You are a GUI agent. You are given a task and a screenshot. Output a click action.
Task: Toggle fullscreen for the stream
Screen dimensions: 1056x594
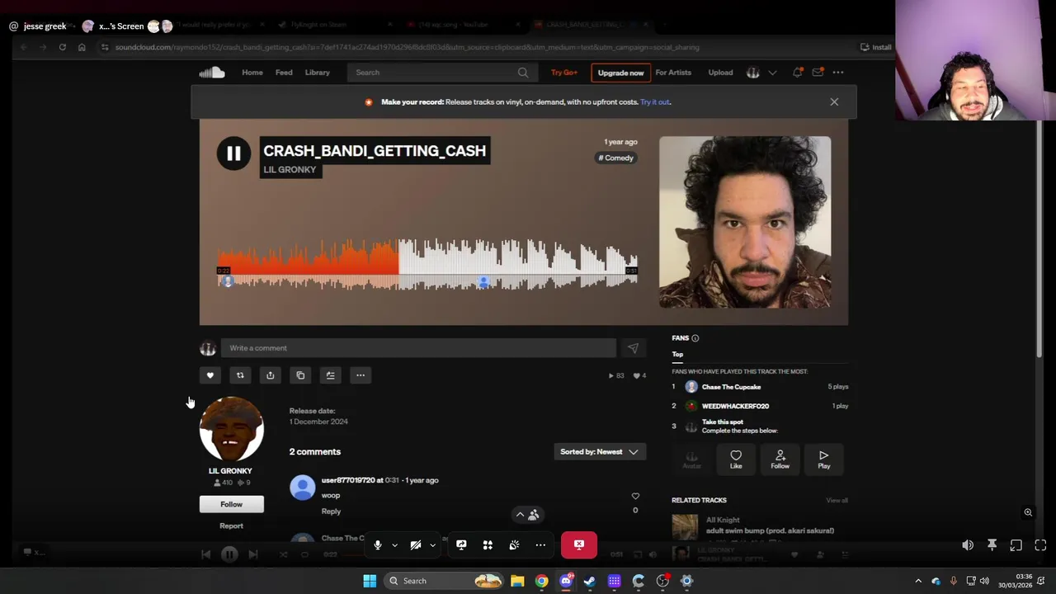click(x=1040, y=545)
